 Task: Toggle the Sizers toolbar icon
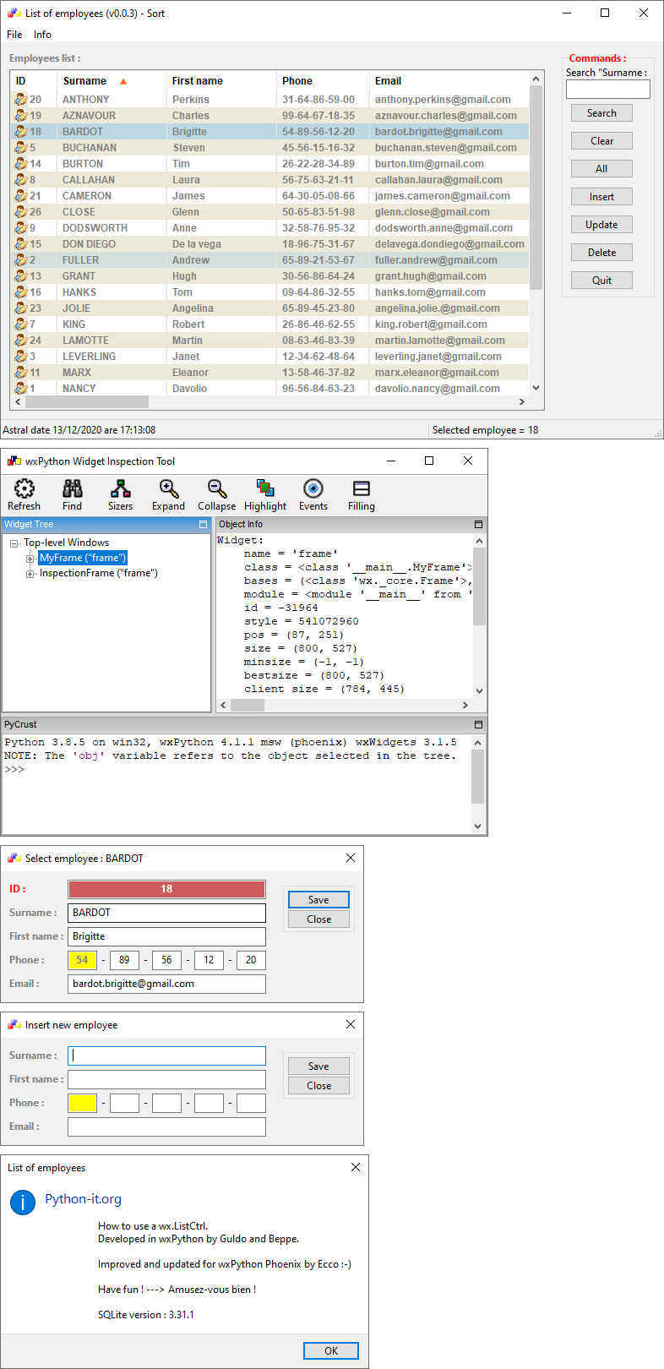tap(120, 489)
